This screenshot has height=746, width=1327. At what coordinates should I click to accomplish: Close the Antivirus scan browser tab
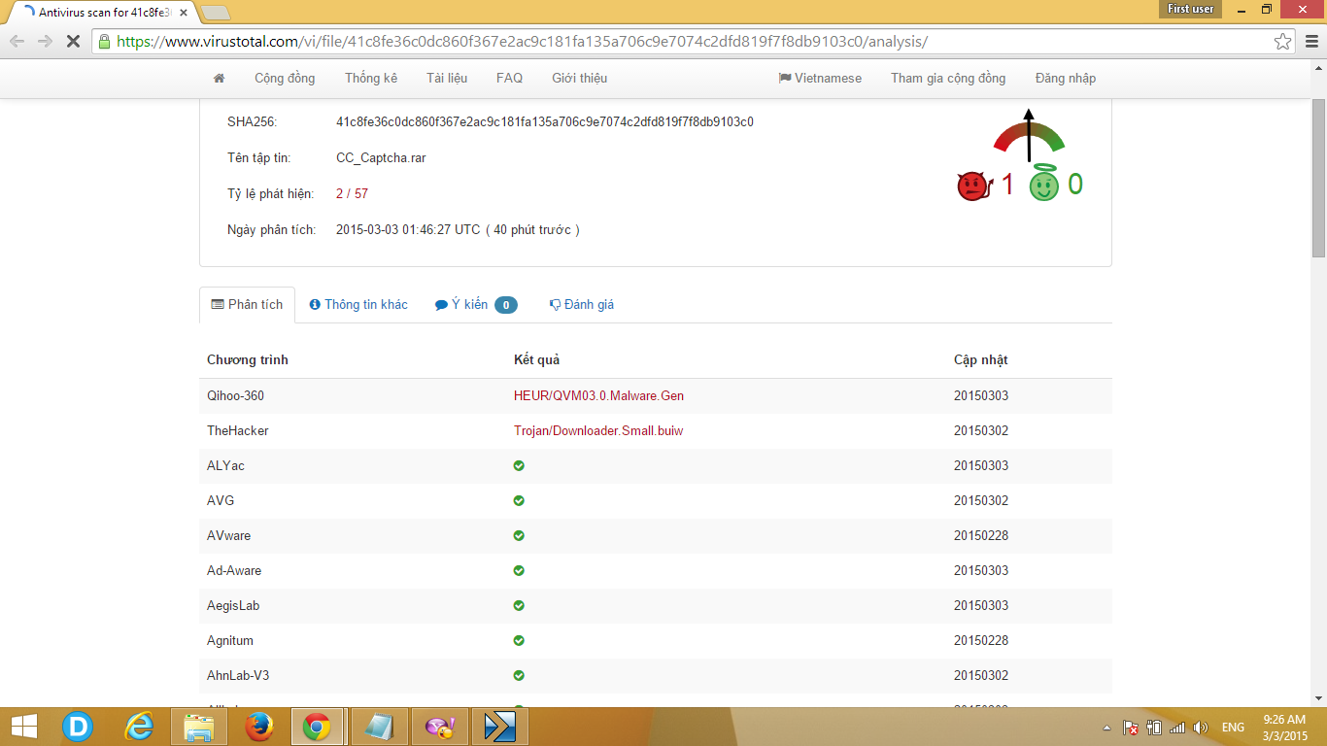pyautogui.click(x=184, y=13)
